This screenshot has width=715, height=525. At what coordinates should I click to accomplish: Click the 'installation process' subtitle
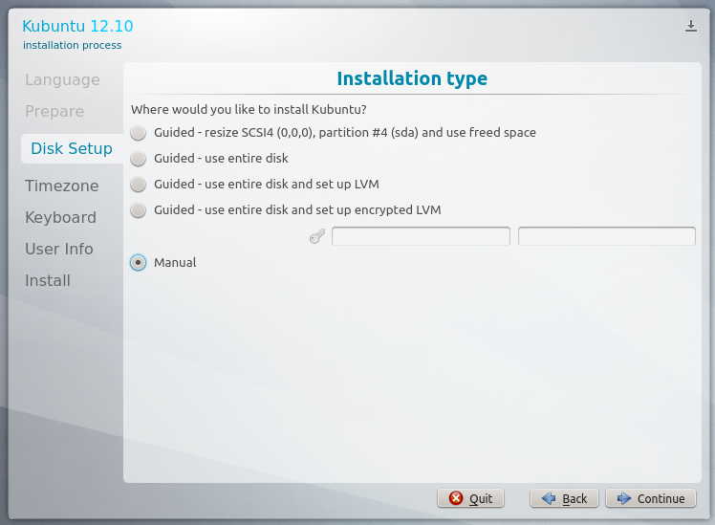[x=72, y=45]
